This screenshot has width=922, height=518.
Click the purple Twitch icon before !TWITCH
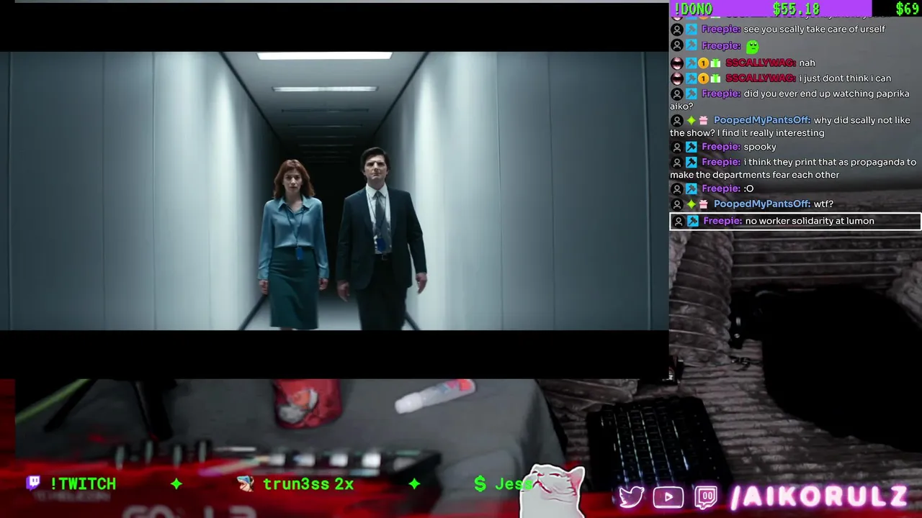[33, 483]
